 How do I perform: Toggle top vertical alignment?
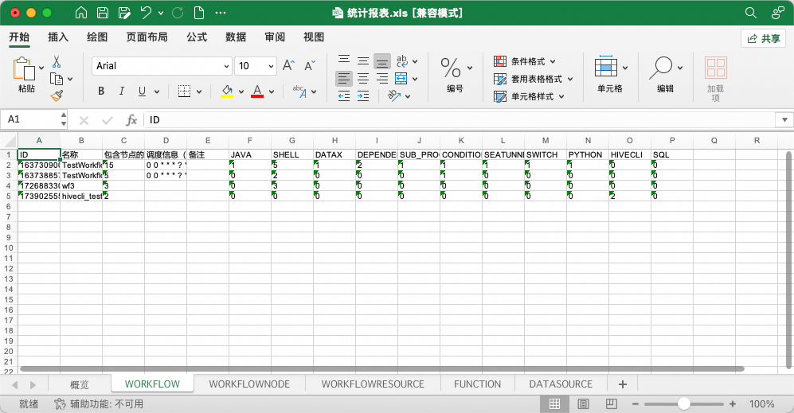pyautogui.click(x=344, y=60)
